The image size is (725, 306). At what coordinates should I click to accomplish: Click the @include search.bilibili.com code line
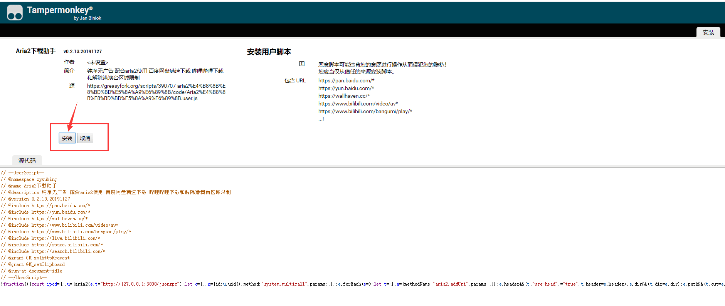click(53, 251)
